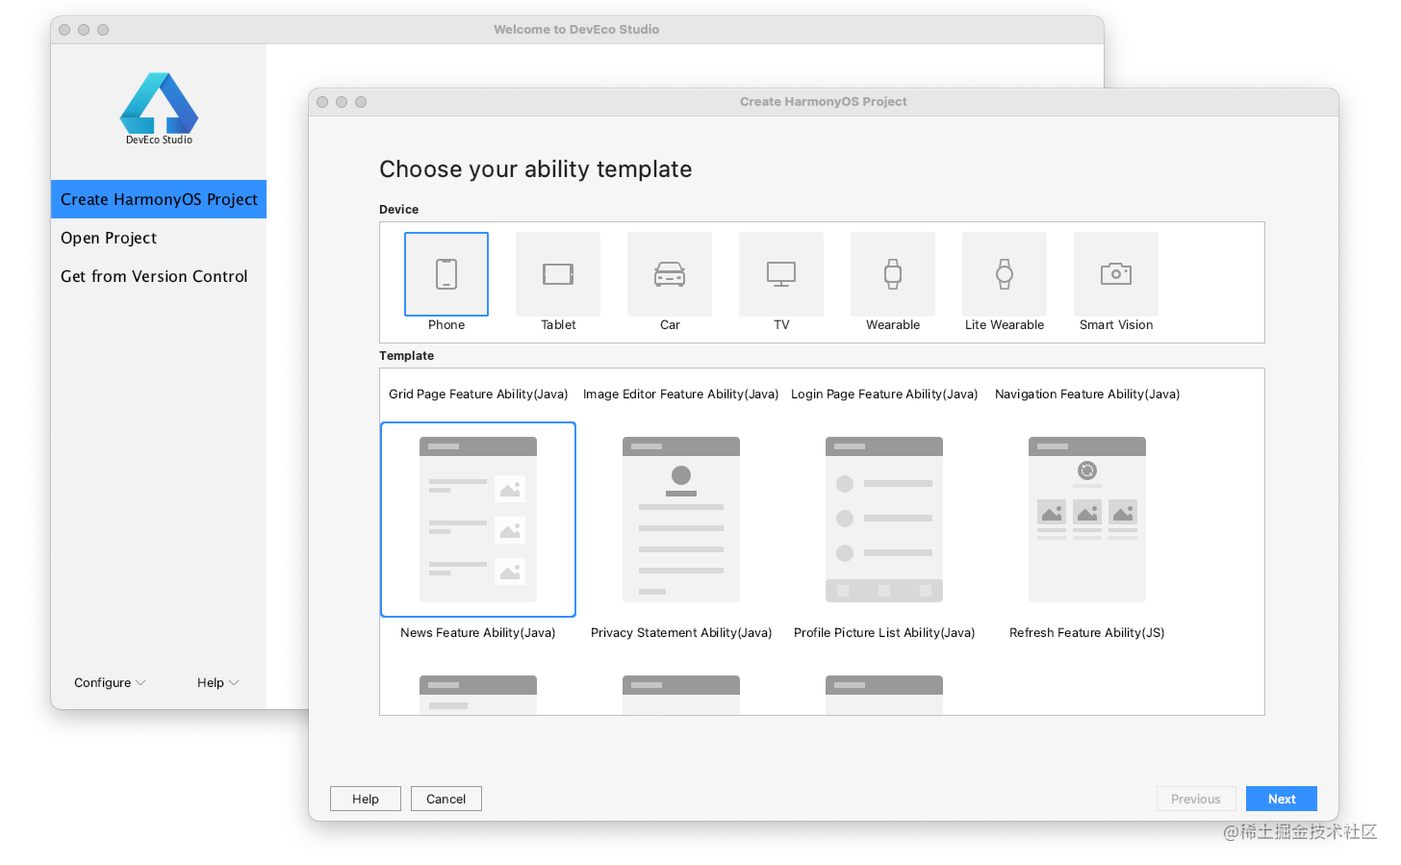The width and height of the screenshot is (1401, 865).
Task: Click the Wearable label text
Action: coord(893,325)
